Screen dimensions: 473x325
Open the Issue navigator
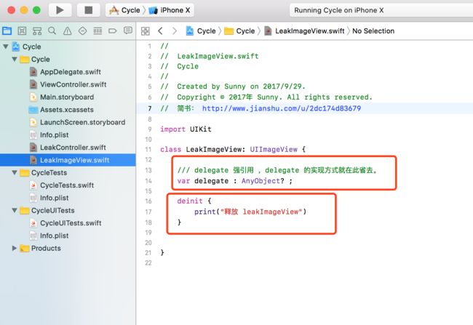[68, 31]
